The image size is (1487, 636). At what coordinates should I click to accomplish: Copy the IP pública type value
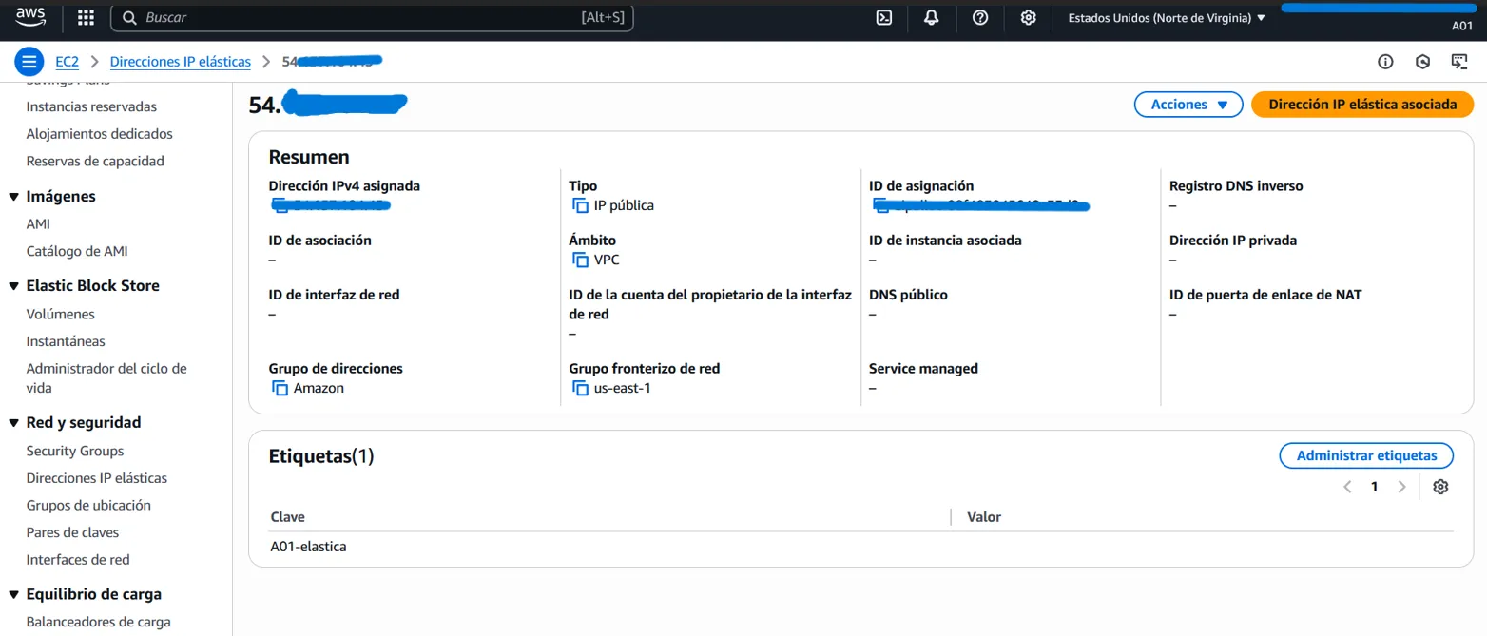(580, 205)
